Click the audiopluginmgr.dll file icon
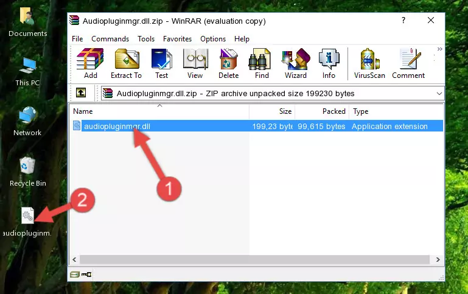The width and height of the screenshot is (468, 294). (77, 125)
